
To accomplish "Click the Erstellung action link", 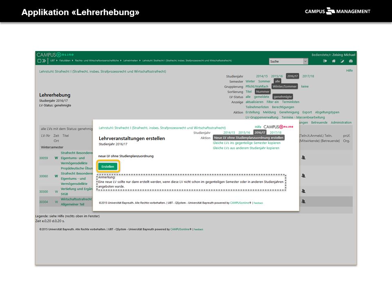I will pos(252,112).
